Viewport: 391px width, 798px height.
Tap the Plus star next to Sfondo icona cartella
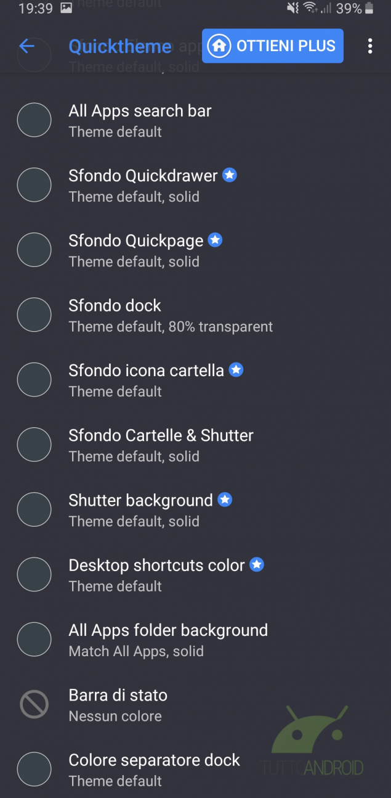pyautogui.click(x=236, y=369)
